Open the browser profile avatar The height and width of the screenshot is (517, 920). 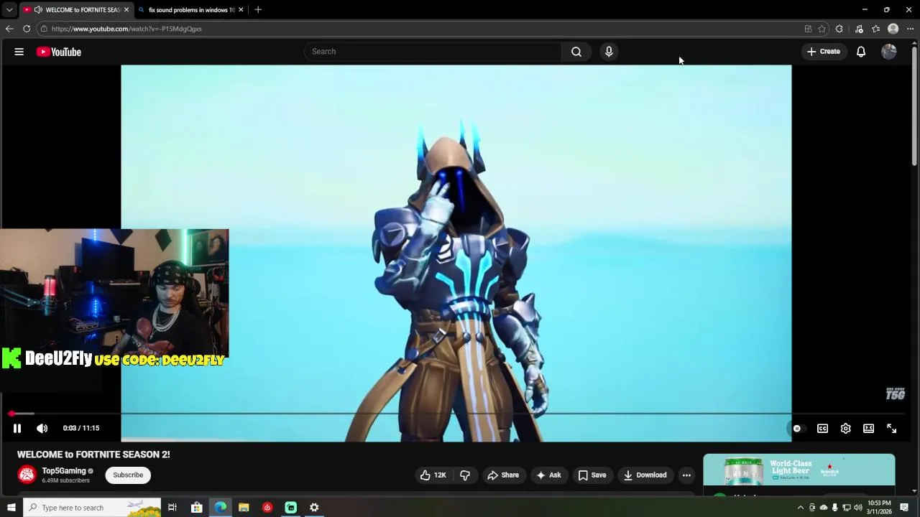click(x=893, y=29)
